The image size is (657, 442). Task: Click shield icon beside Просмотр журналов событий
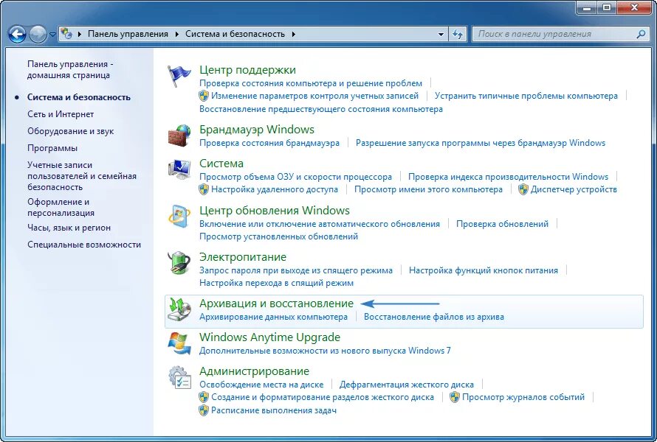point(455,397)
